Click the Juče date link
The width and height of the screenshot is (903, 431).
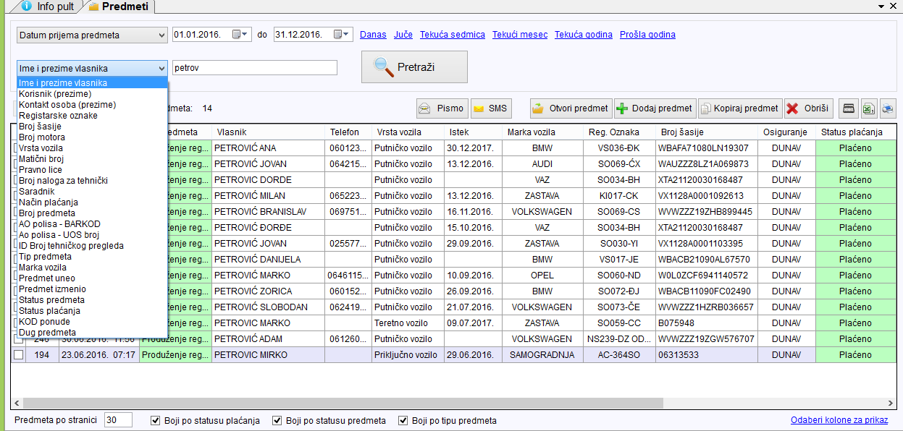pyautogui.click(x=403, y=35)
